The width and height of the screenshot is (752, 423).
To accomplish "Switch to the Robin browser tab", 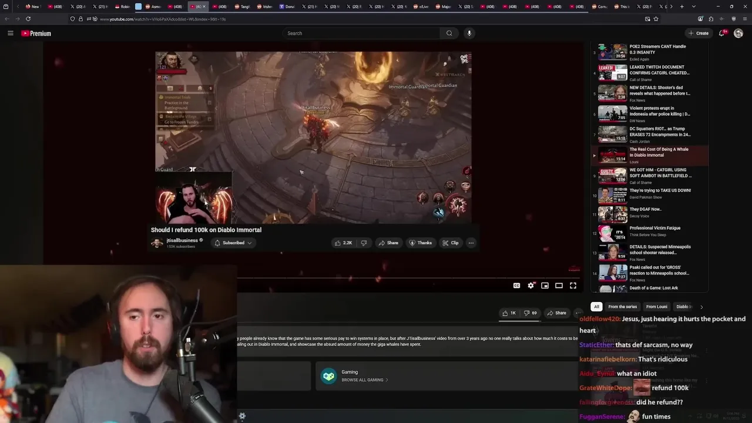I will tap(122, 6).
